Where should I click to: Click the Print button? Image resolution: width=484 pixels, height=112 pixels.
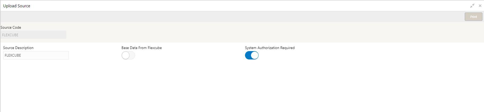(x=473, y=17)
